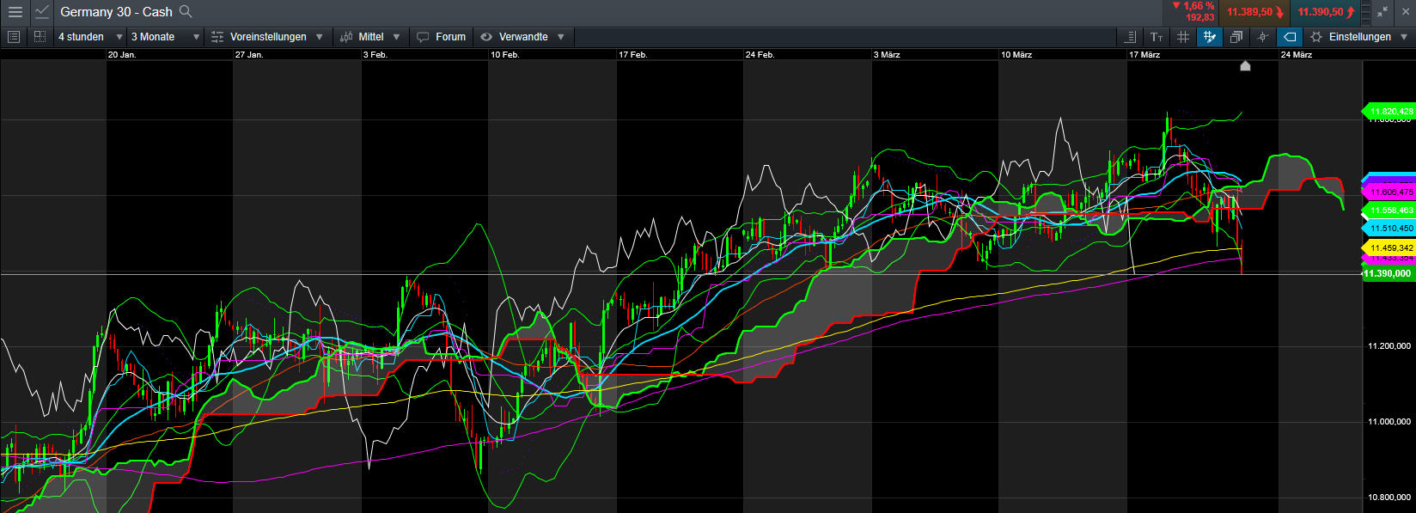This screenshot has width=1416, height=513.
Task: Click the dashed selection grid icon
Action: click(x=40, y=37)
